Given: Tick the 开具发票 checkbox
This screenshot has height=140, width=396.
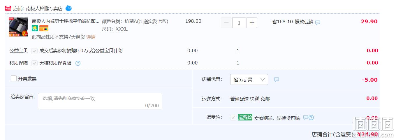Looking at the screenshot, I should (x=14, y=78).
